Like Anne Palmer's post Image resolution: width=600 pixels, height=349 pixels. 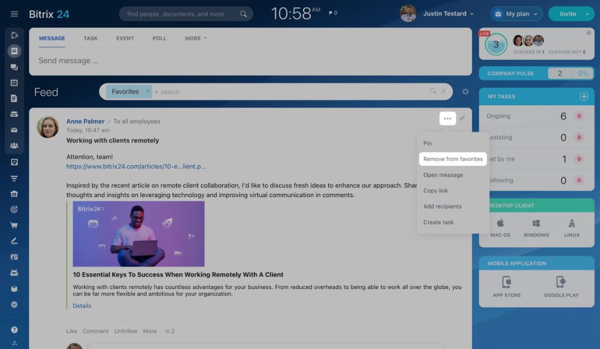click(71, 331)
